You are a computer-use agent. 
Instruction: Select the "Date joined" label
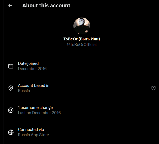28,63
